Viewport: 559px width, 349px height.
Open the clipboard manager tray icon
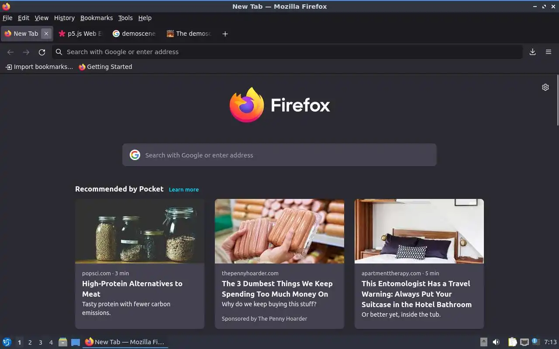(x=512, y=342)
